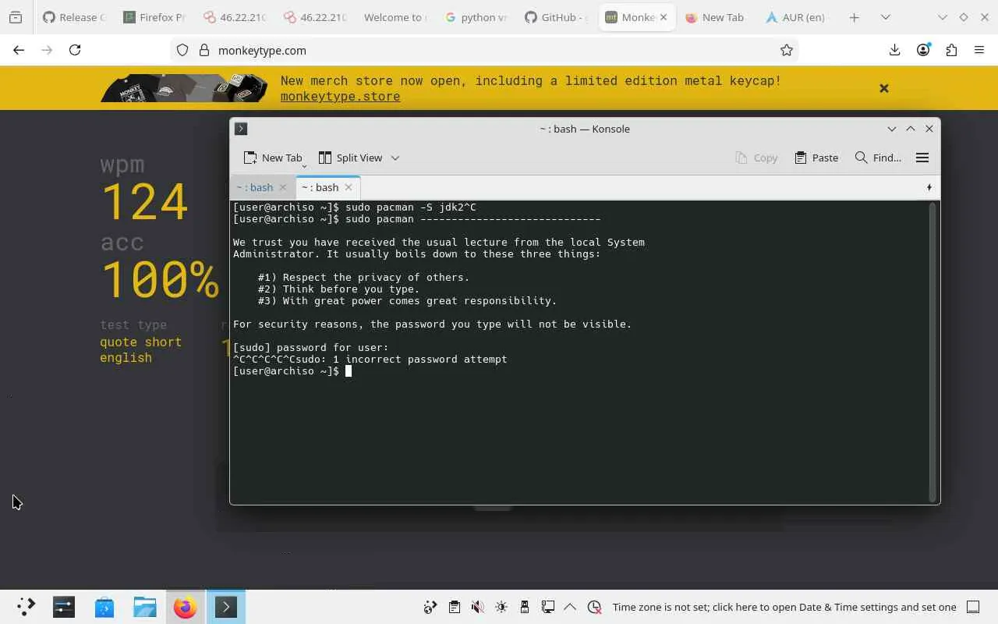Show site security padlock info
The image size is (998, 624).
[x=204, y=50]
